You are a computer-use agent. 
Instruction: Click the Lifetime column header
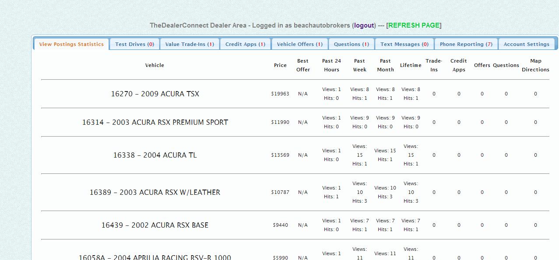(411, 65)
